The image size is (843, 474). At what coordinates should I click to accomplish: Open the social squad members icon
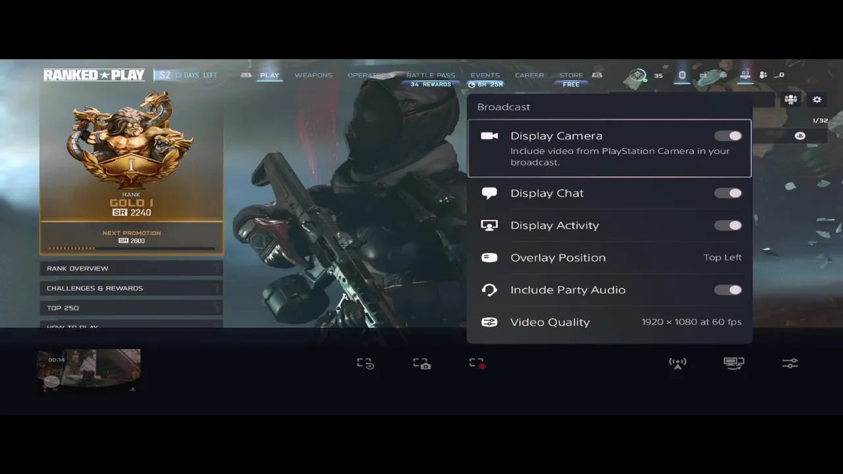coord(790,99)
